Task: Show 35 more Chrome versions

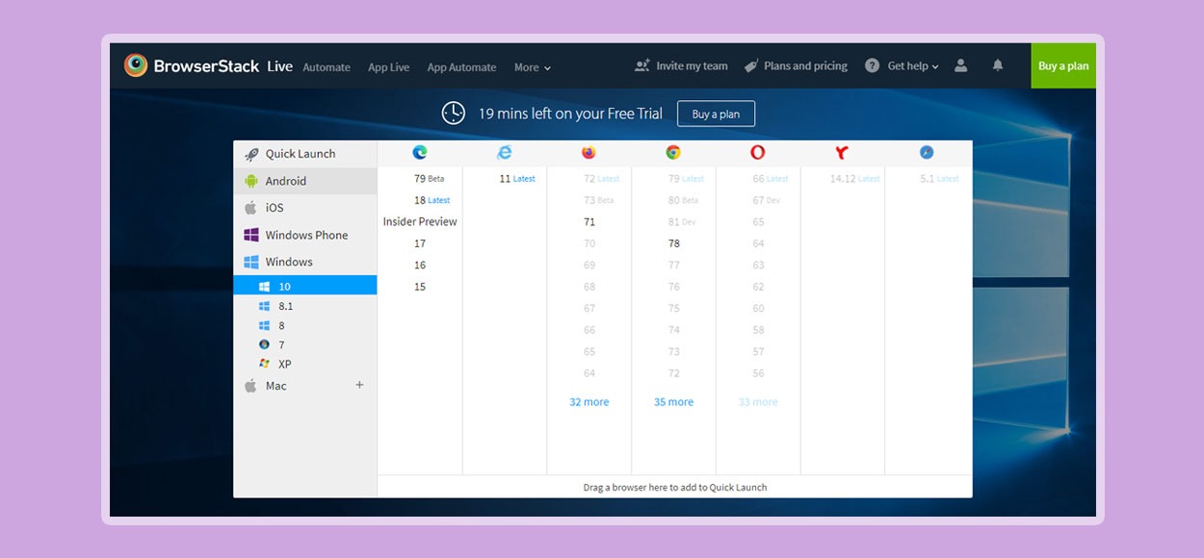Action: [673, 402]
